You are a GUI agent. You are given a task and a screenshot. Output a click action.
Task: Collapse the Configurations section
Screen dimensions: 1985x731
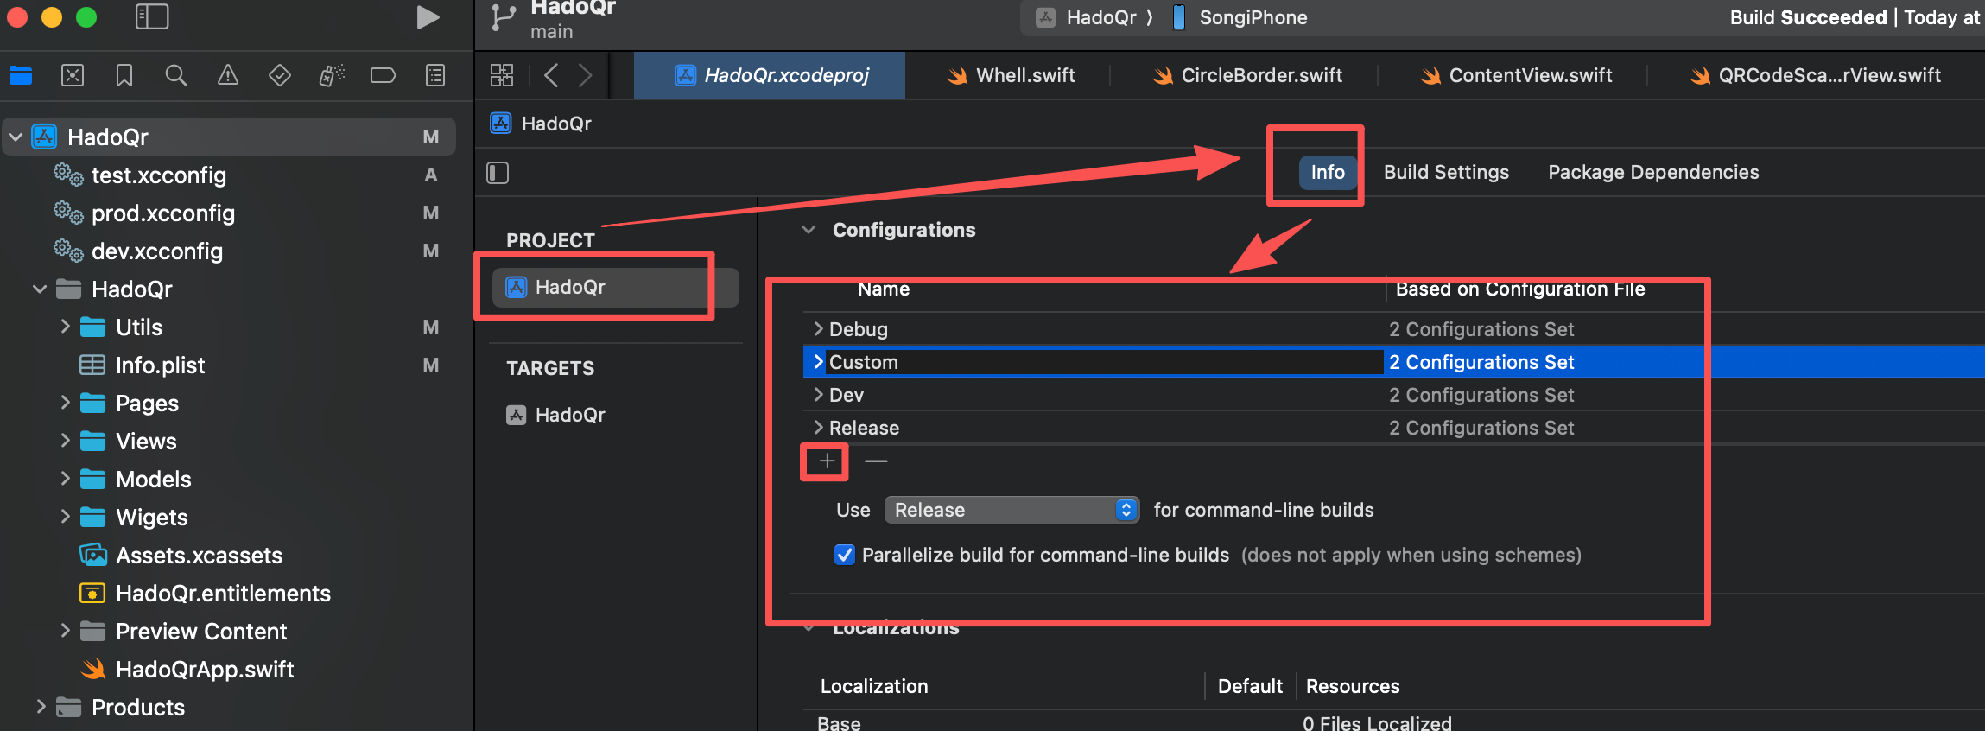pyautogui.click(x=809, y=230)
